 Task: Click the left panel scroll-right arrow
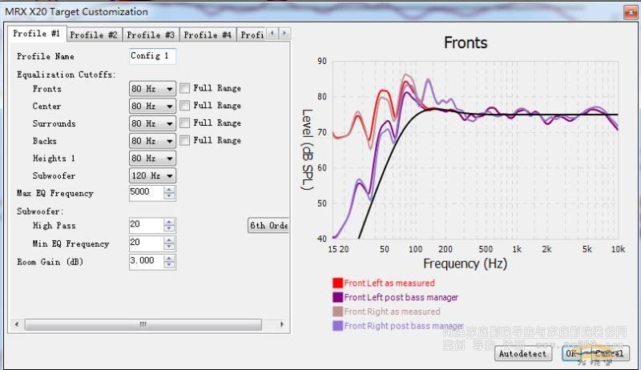tap(283, 324)
